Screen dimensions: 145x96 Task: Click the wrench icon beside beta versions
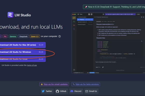[74, 84]
